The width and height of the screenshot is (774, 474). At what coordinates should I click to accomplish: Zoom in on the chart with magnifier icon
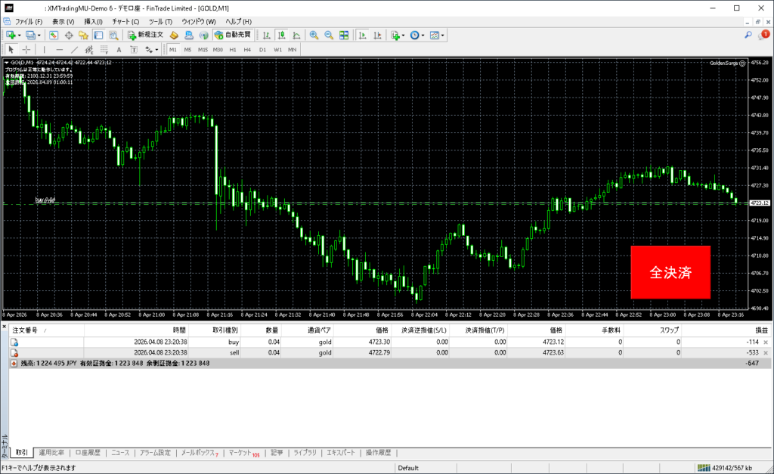(314, 35)
